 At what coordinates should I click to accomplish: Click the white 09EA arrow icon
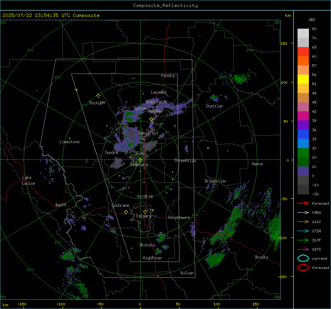pyautogui.click(x=303, y=212)
